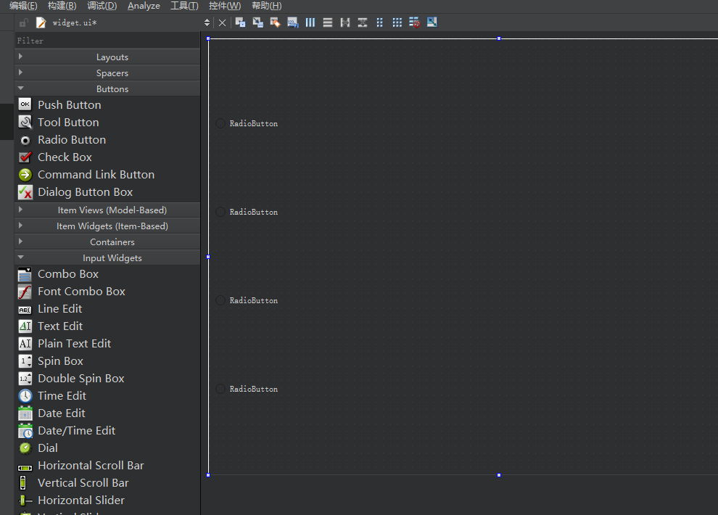Pick the Check Box widget from Buttons
The height and width of the screenshot is (515, 718).
65,157
